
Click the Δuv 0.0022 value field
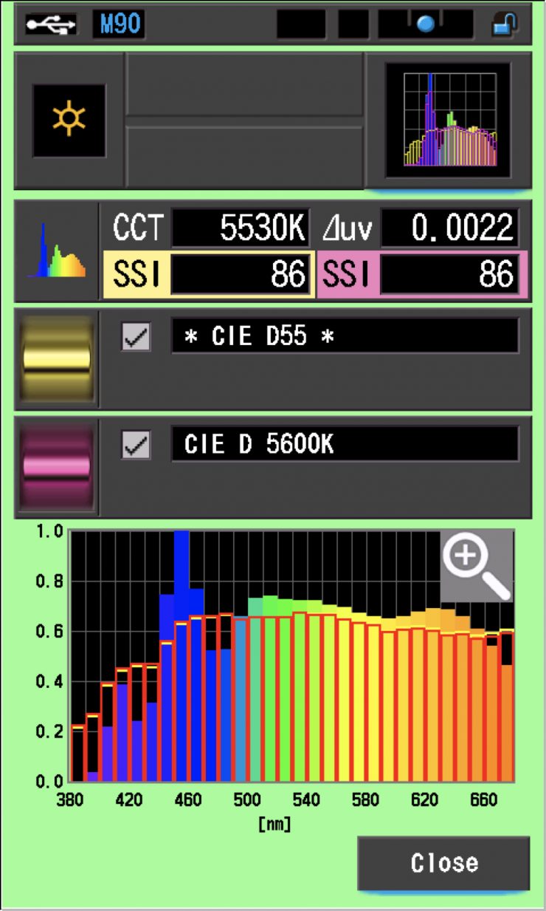tap(449, 229)
